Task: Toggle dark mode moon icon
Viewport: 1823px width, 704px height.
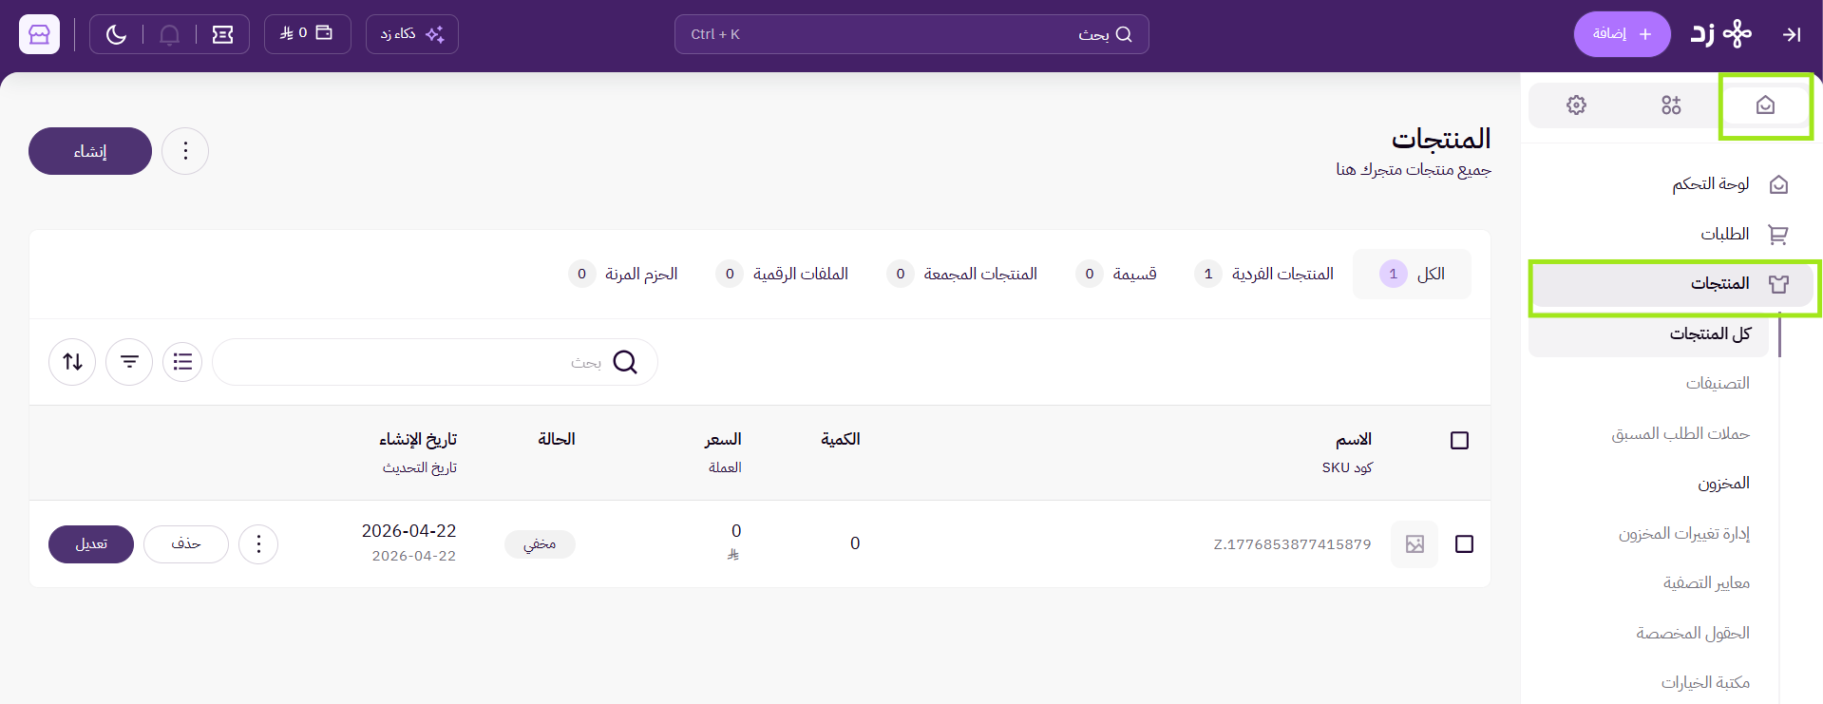Action: (116, 34)
